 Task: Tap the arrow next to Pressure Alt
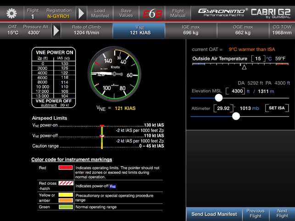56,30
